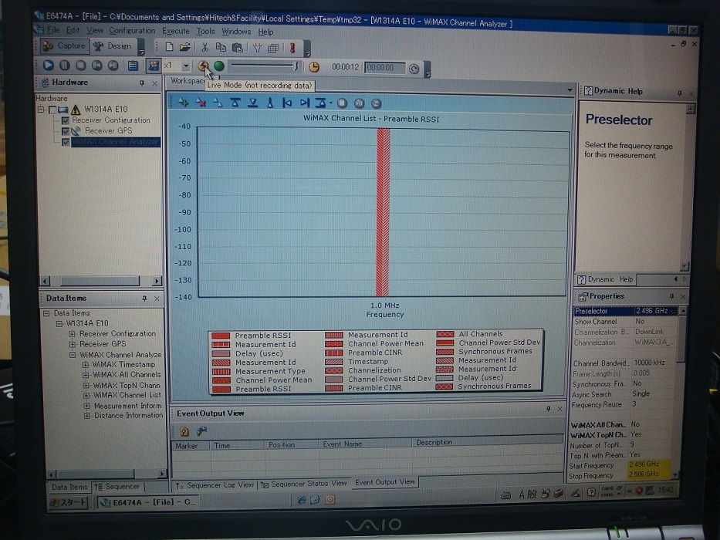Expand the Distance Information node
The width and height of the screenshot is (720, 540).
[86, 416]
